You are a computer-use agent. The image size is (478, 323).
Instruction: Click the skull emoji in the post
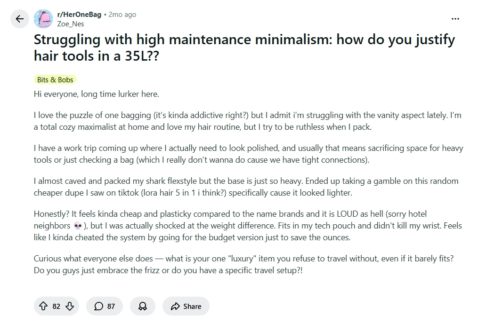tap(78, 226)
